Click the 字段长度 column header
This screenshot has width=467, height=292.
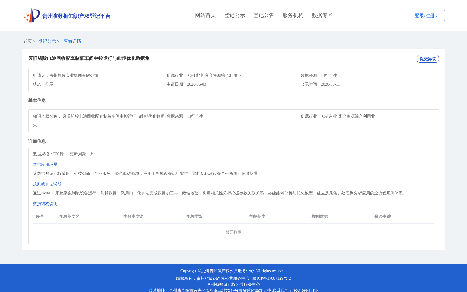click(x=257, y=216)
